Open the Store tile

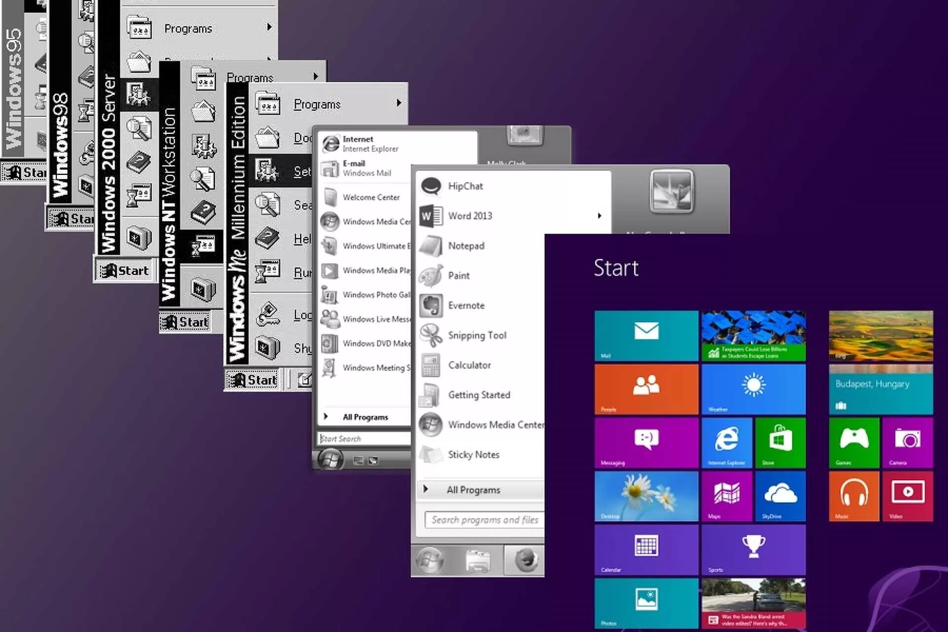click(780, 442)
